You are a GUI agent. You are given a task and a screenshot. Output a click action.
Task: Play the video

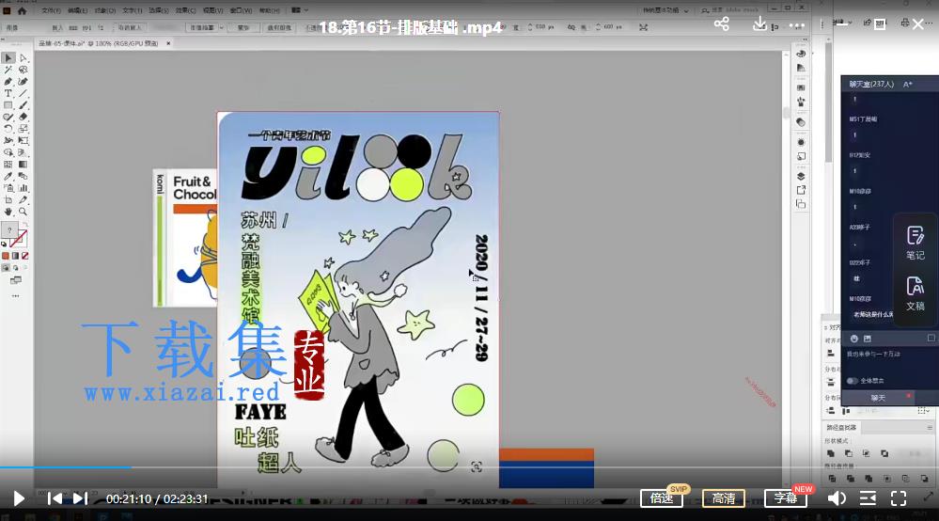click(x=19, y=498)
